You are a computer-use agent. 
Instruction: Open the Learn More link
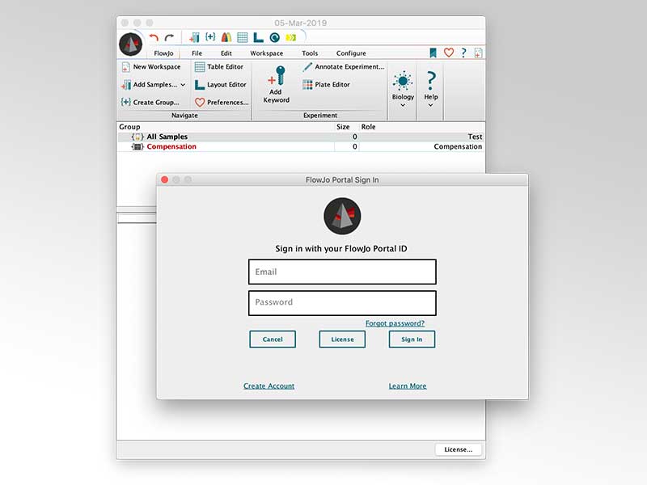(x=408, y=386)
